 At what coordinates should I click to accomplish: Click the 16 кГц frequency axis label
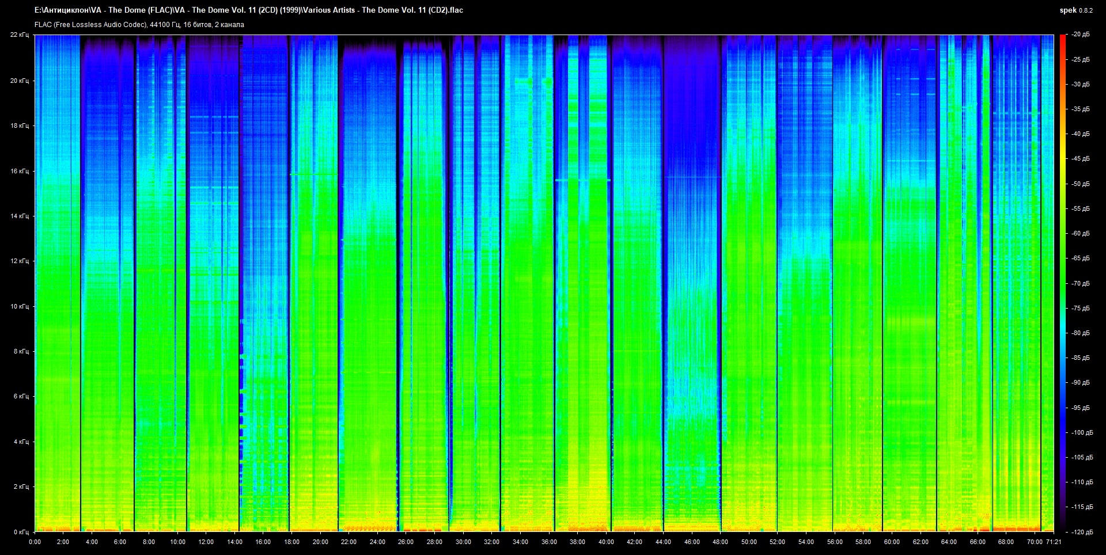tap(19, 171)
